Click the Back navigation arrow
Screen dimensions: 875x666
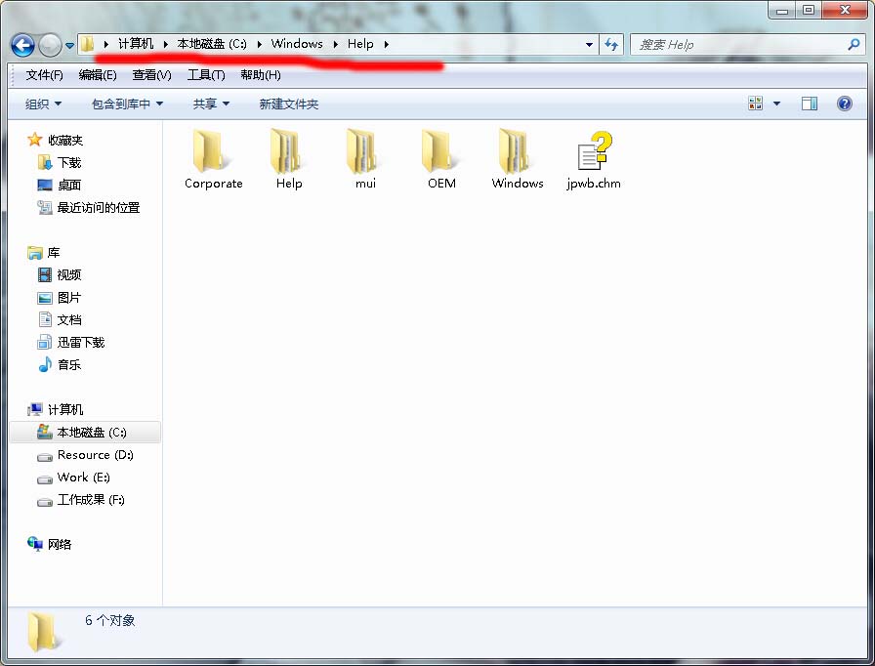click(22, 45)
